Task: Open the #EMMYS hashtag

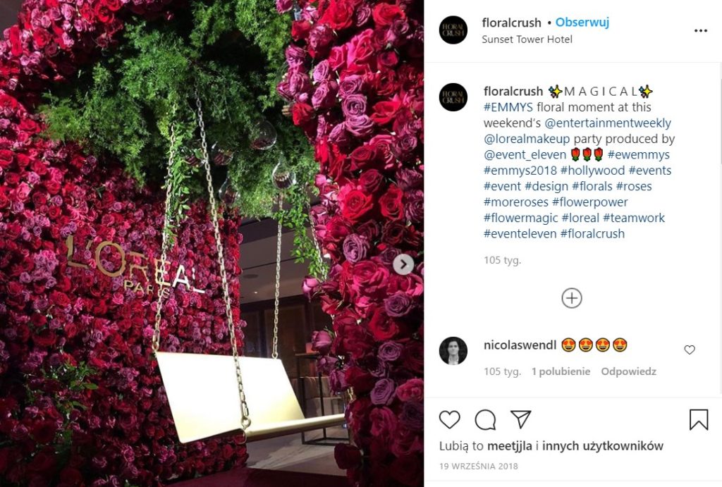Action: pyautogui.click(x=508, y=107)
